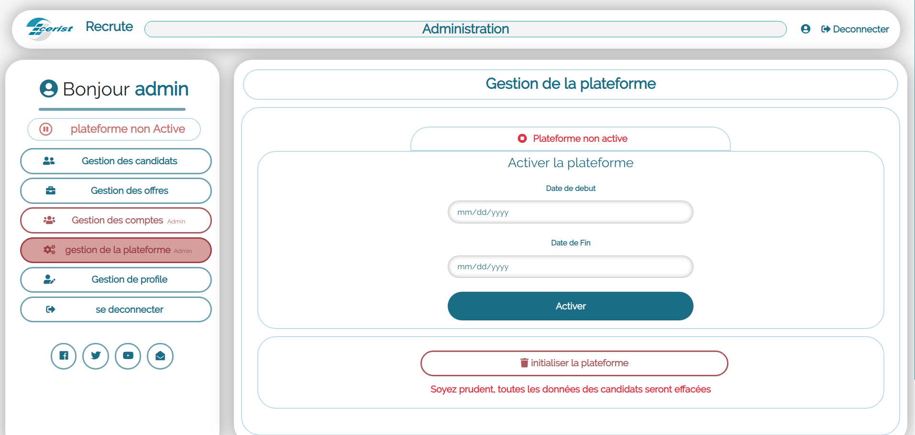Viewport: 915px width, 435px height.
Task: Click 'initialiser la plateforme' button
Action: point(574,363)
